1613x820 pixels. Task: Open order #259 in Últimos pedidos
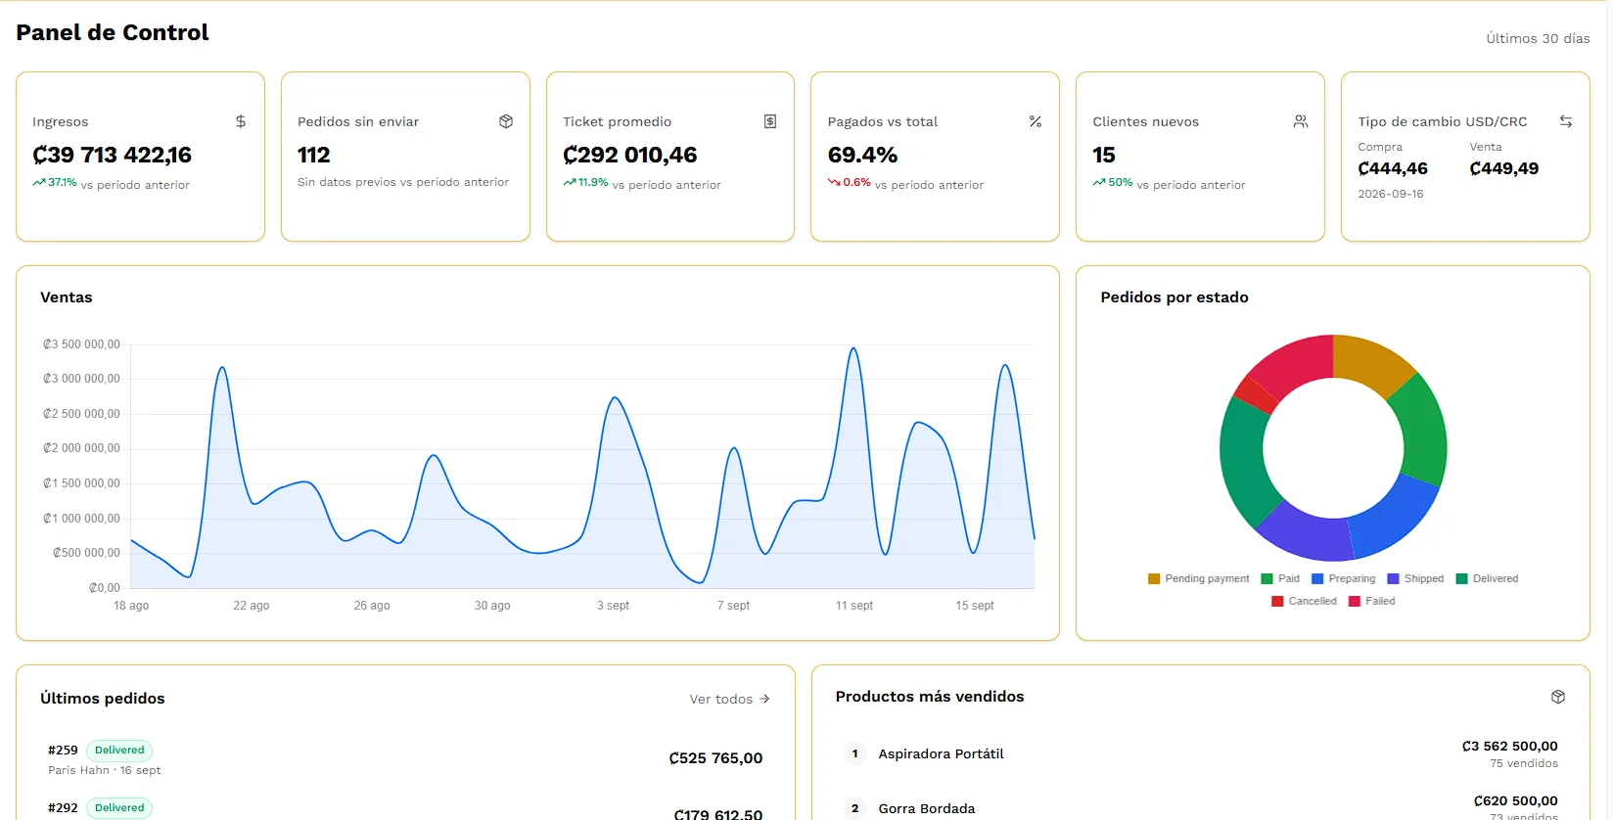click(x=405, y=758)
